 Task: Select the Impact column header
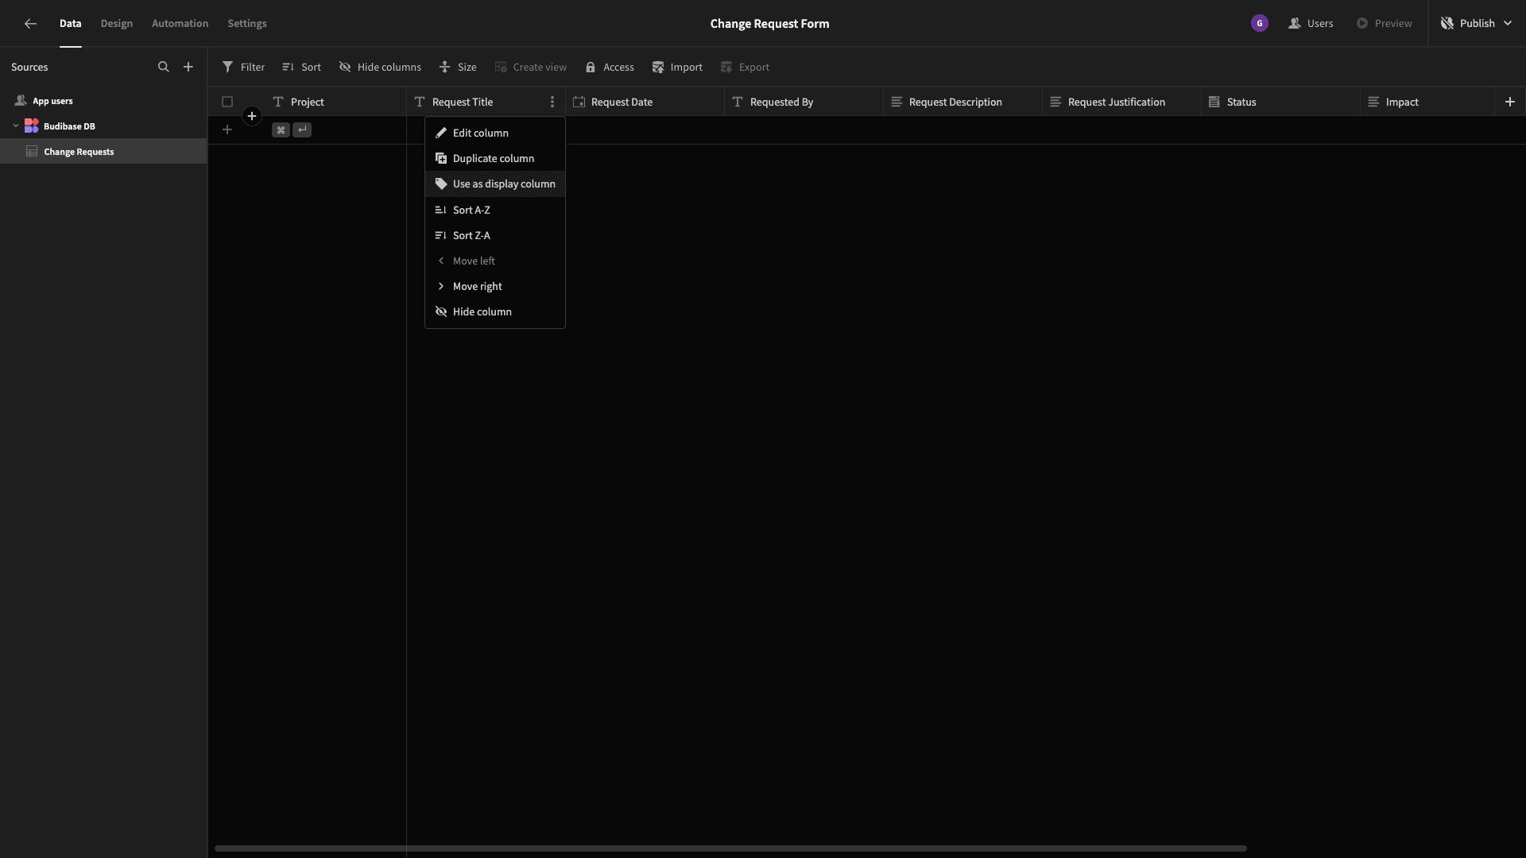[1427, 102]
